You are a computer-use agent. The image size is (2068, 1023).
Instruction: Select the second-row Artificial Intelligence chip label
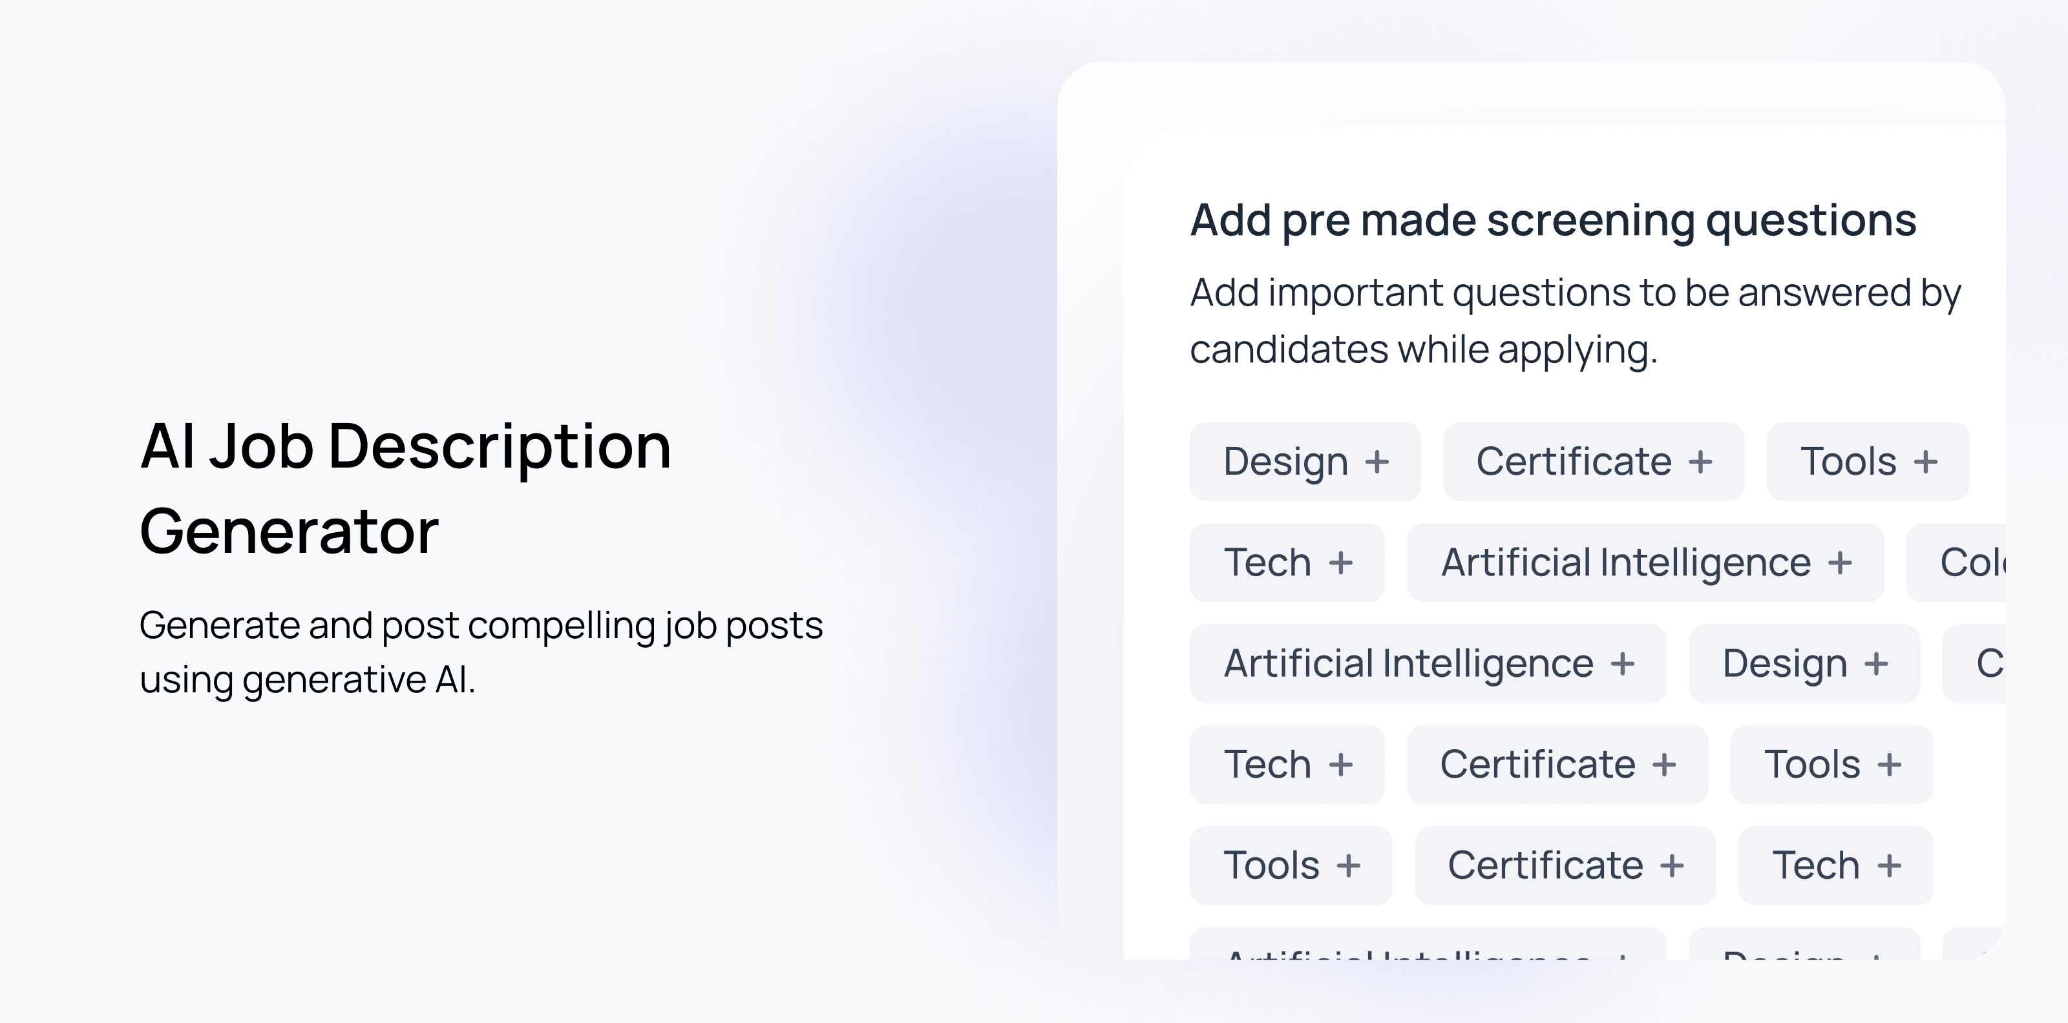[1627, 563]
